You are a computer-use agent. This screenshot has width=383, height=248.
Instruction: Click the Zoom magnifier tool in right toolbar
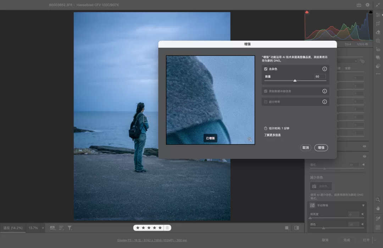pos(378,200)
